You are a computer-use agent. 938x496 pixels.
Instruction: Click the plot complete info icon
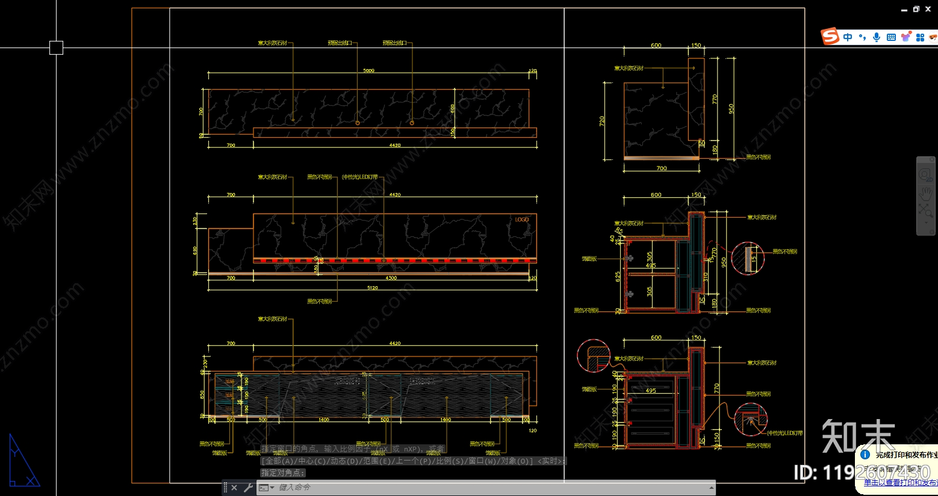(x=865, y=455)
